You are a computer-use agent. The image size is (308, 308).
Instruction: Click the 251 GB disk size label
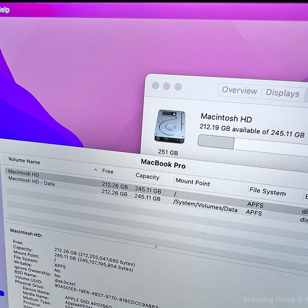click(168, 152)
